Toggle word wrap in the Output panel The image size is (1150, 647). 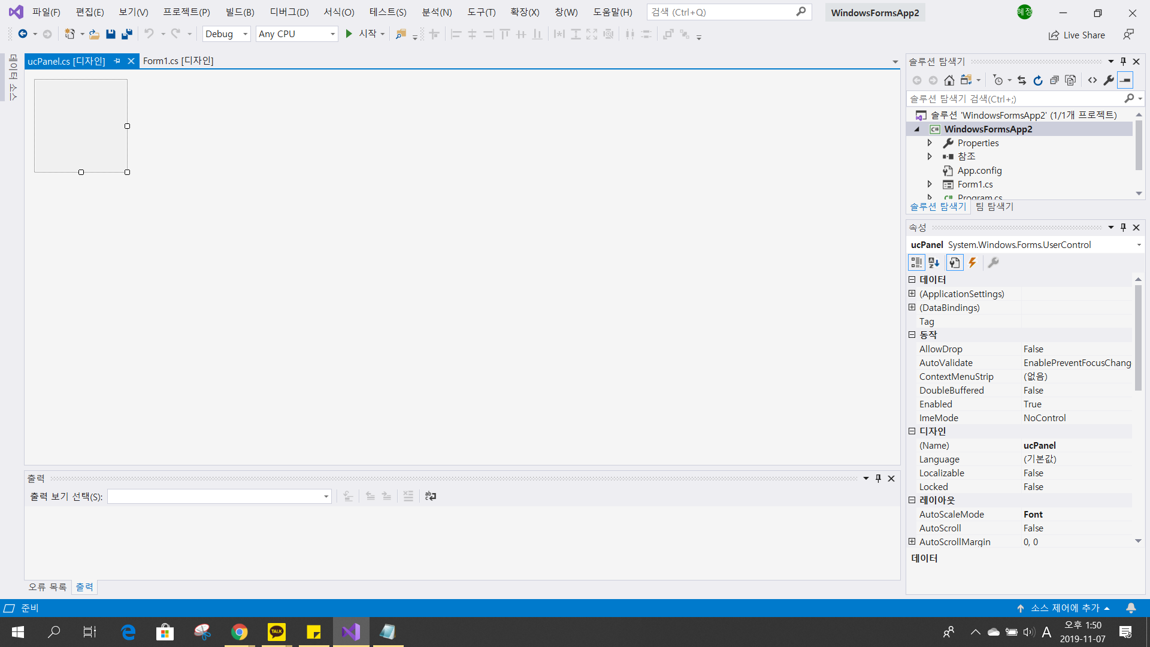point(431,496)
